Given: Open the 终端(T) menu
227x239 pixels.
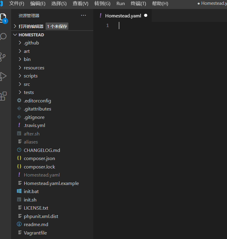Looking at the screenshot, I should [x=139, y=3].
